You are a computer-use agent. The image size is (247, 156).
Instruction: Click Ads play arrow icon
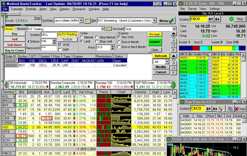click(x=2, y=13)
